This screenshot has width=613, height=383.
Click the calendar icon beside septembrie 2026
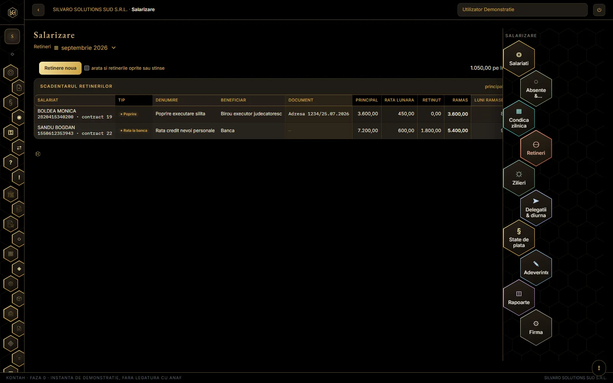(x=56, y=48)
